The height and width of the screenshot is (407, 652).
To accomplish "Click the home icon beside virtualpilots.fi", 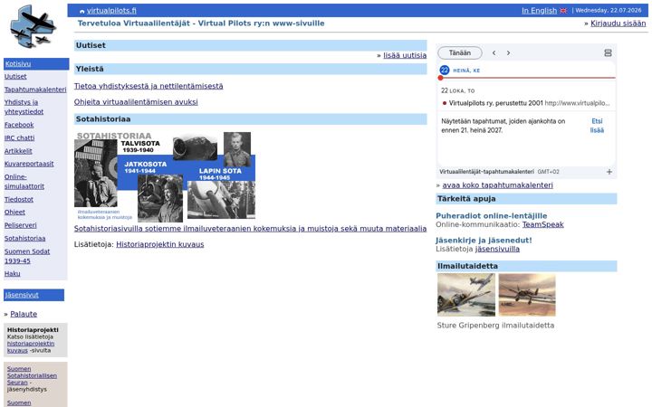I will pyautogui.click(x=81, y=11).
